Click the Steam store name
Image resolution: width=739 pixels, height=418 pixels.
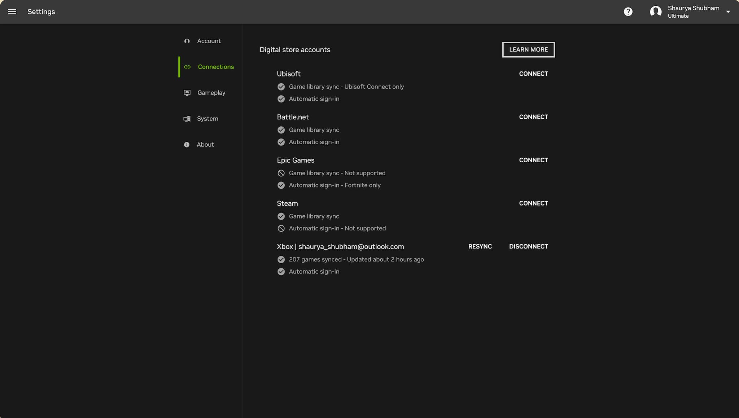coord(287,203)
